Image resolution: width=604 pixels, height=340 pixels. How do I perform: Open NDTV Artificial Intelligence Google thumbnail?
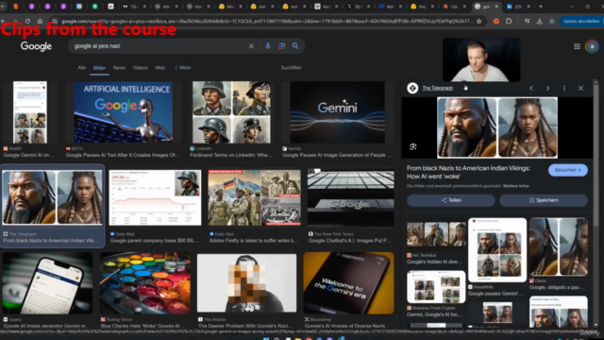(124, 112)
